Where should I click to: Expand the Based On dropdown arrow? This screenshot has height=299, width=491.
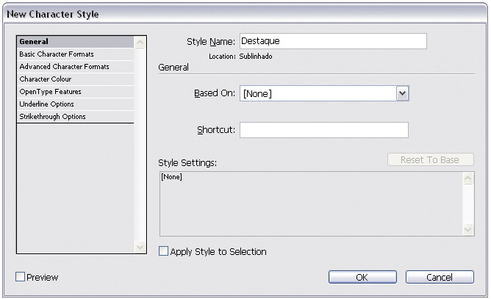[x=402, y=93]
